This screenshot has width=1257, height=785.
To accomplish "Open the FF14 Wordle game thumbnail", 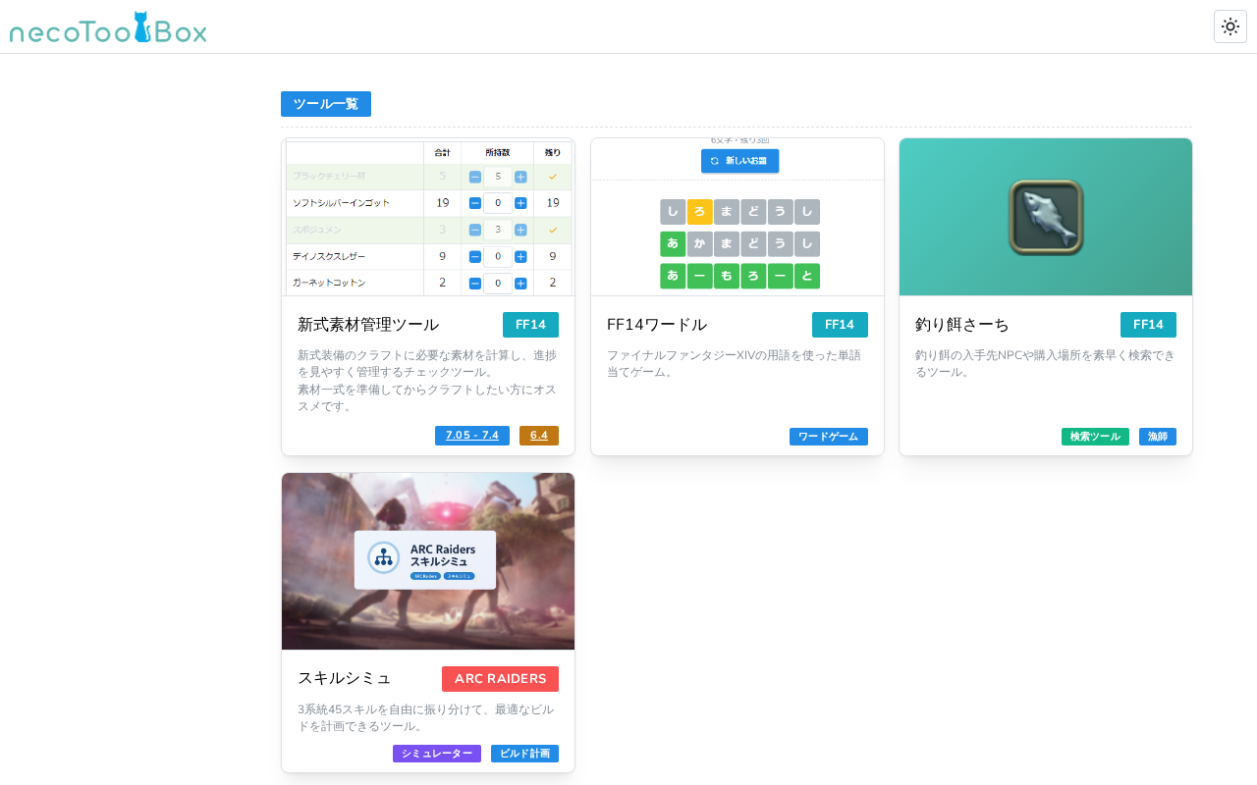I will [738, 217].
